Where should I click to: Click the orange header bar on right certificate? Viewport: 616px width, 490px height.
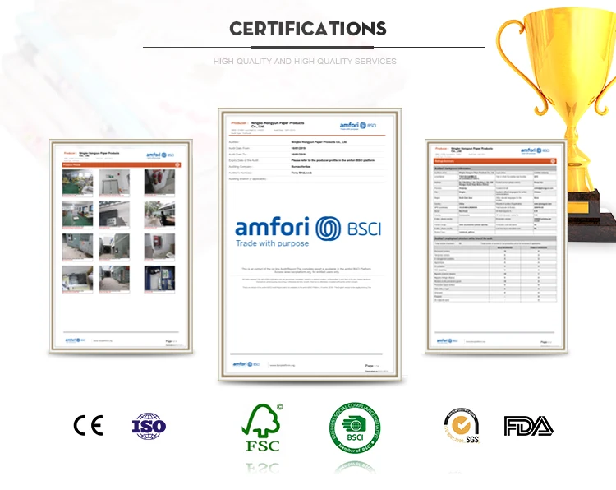coord(495,161)
